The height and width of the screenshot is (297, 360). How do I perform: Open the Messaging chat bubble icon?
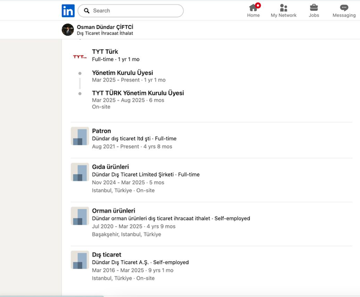tap(344, 8)
